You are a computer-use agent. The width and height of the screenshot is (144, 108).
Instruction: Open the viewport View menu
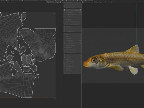[85, 2]
